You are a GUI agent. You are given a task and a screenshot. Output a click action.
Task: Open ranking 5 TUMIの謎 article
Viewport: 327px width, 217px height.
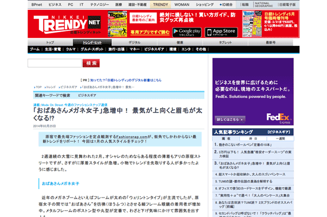(x=246, y=182)
